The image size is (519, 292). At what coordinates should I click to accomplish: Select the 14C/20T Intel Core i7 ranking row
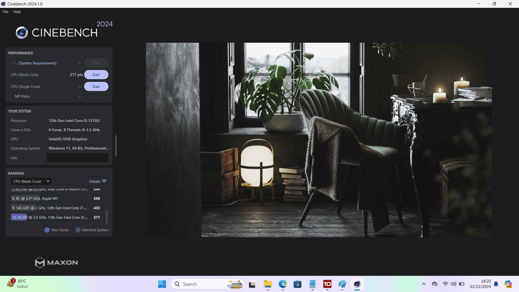pos(56,208)
